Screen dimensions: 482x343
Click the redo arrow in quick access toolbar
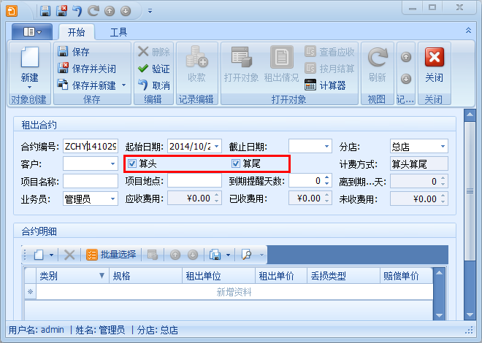(x=93, y=11)
